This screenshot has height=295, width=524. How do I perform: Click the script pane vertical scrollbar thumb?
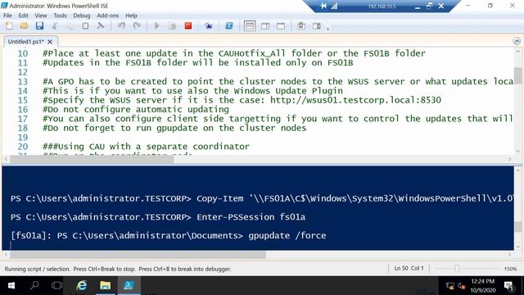pyautogui.click(x=517, y=76)
